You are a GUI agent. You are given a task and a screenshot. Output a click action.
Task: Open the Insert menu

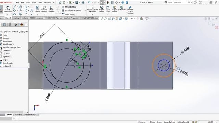click(34, 3)
